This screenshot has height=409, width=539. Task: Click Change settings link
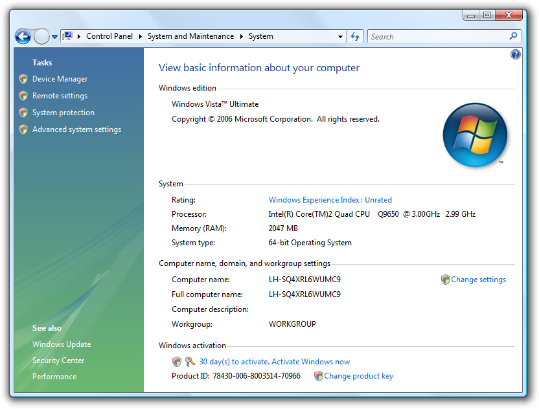[x=478, y=280]
